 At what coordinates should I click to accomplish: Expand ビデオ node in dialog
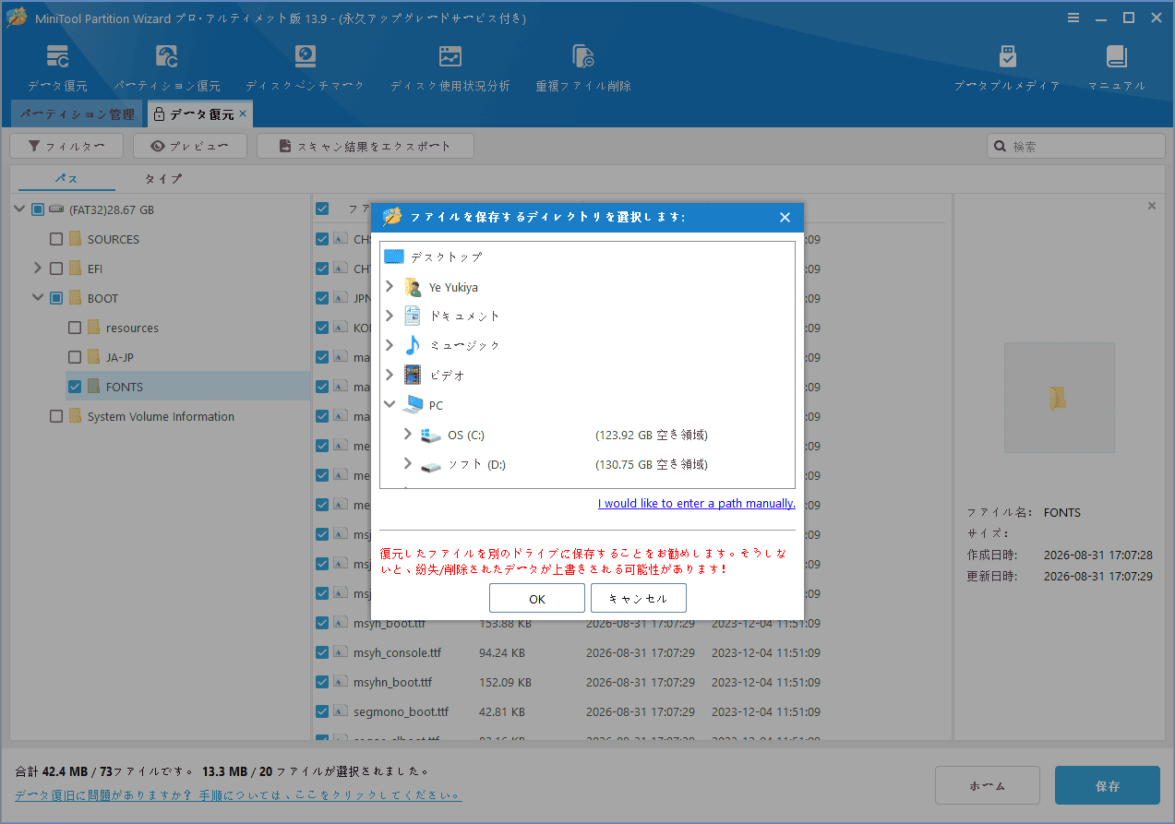[390, 376]
